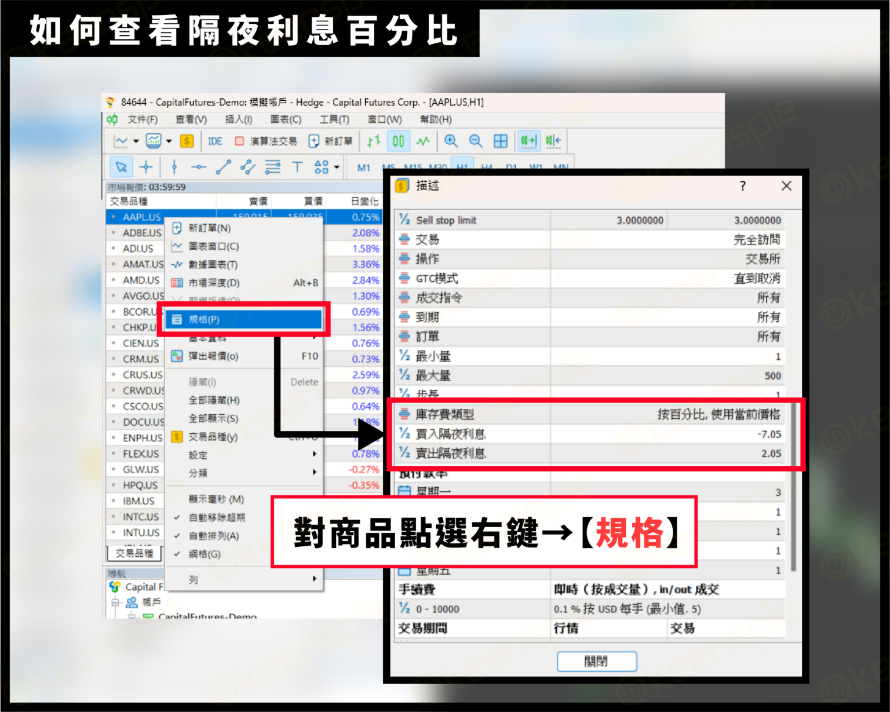Add a text label with the T tool
This screenshot has width=890, height=712.
(x=297, y=167)
